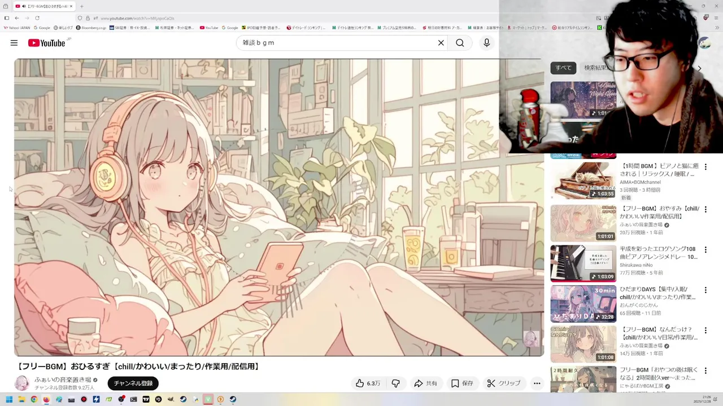Open the Bloomberg.co.jp bookmark
Image resolution: width=723 pixels, height=406 pixels.
pyautogui.click(x=91, y=28)
